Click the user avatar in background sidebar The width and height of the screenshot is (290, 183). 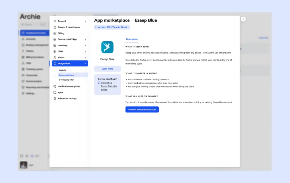tap(24, 165)
